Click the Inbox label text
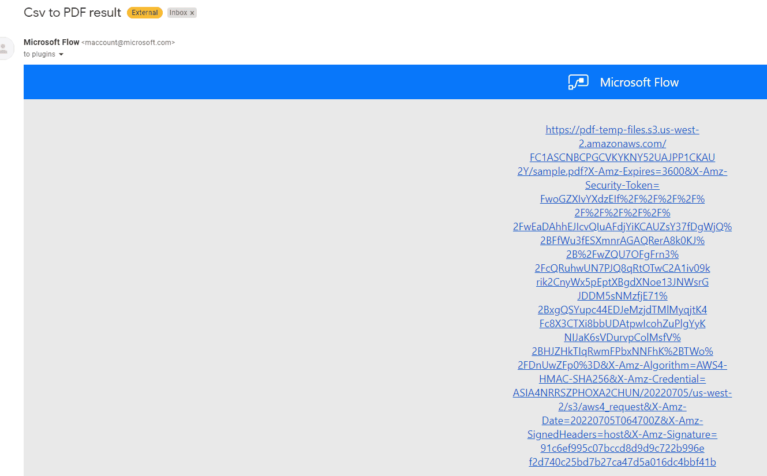 click(177, 12)
